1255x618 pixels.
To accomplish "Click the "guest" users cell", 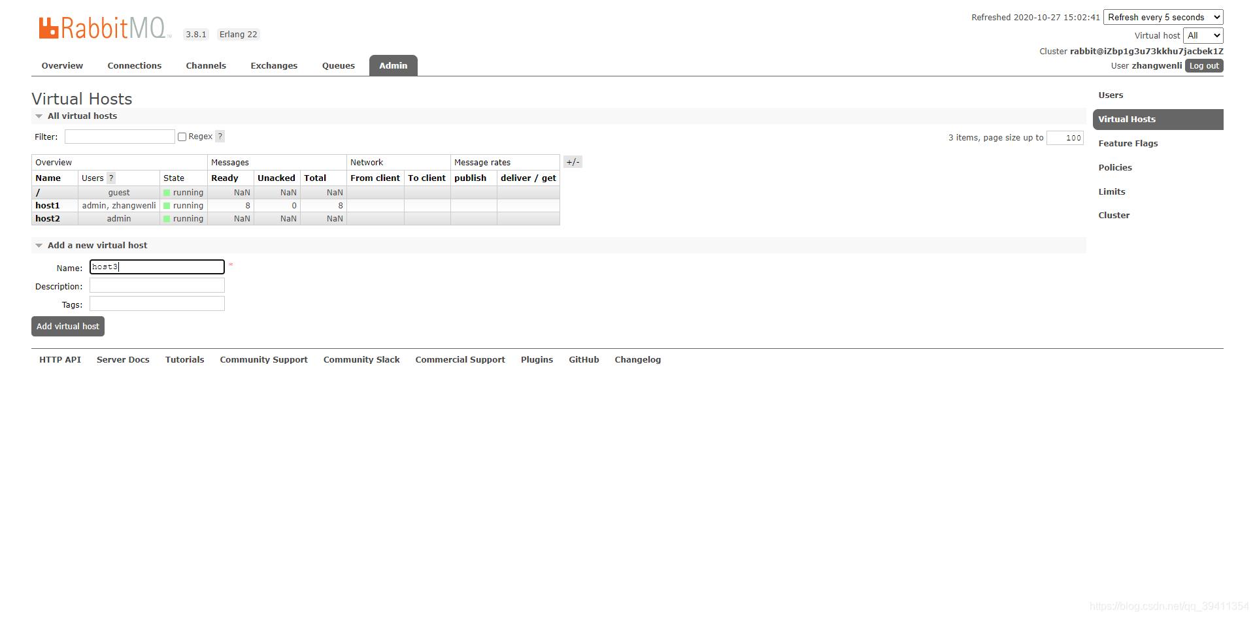I will 119,193.
